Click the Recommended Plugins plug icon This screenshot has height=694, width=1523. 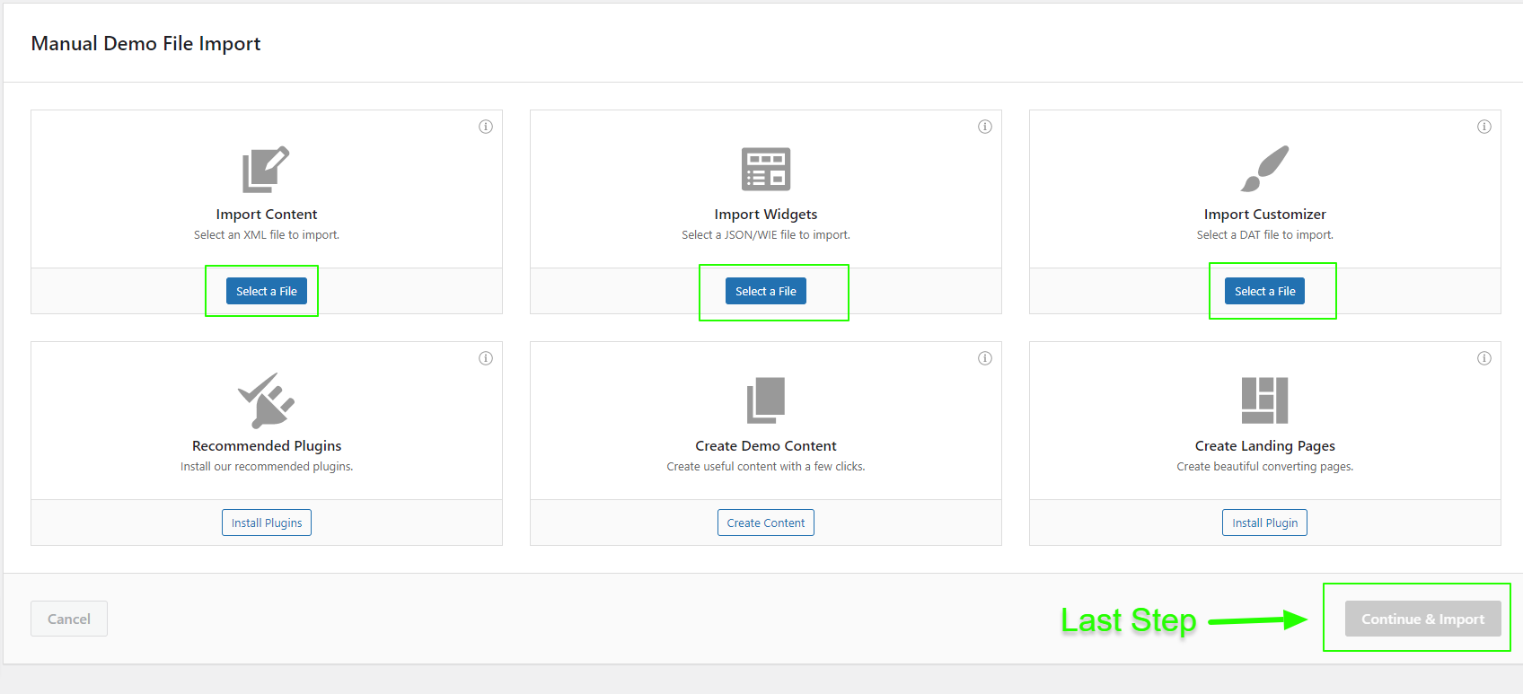point(266,400)
